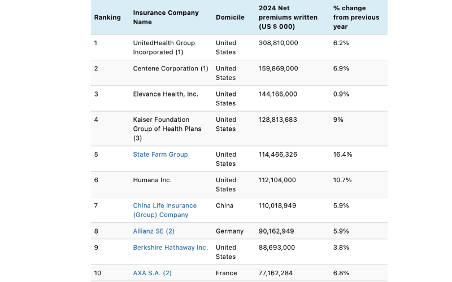
Task: Click the Germany domicile cell
Action: click(229, 231)
